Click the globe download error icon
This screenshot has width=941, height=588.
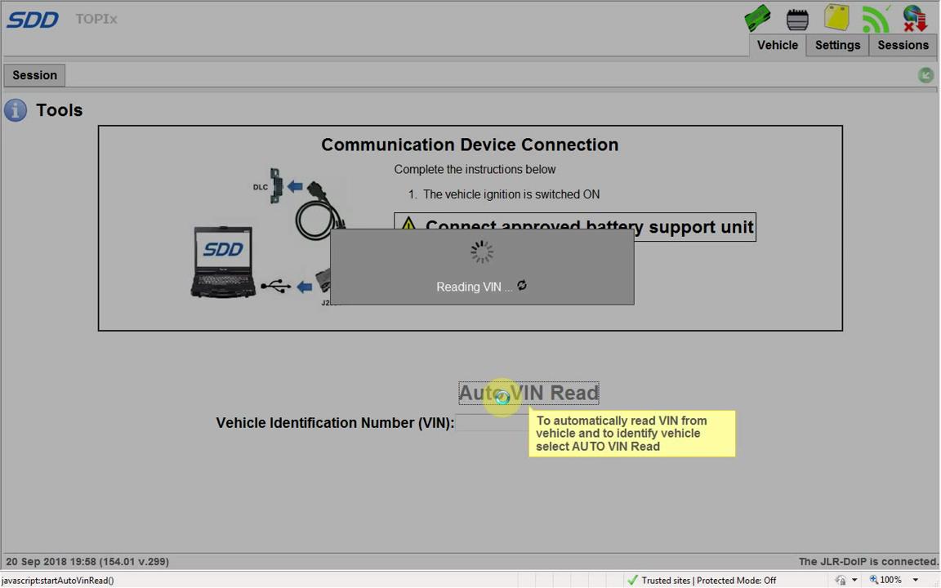[x=915, y=18]
